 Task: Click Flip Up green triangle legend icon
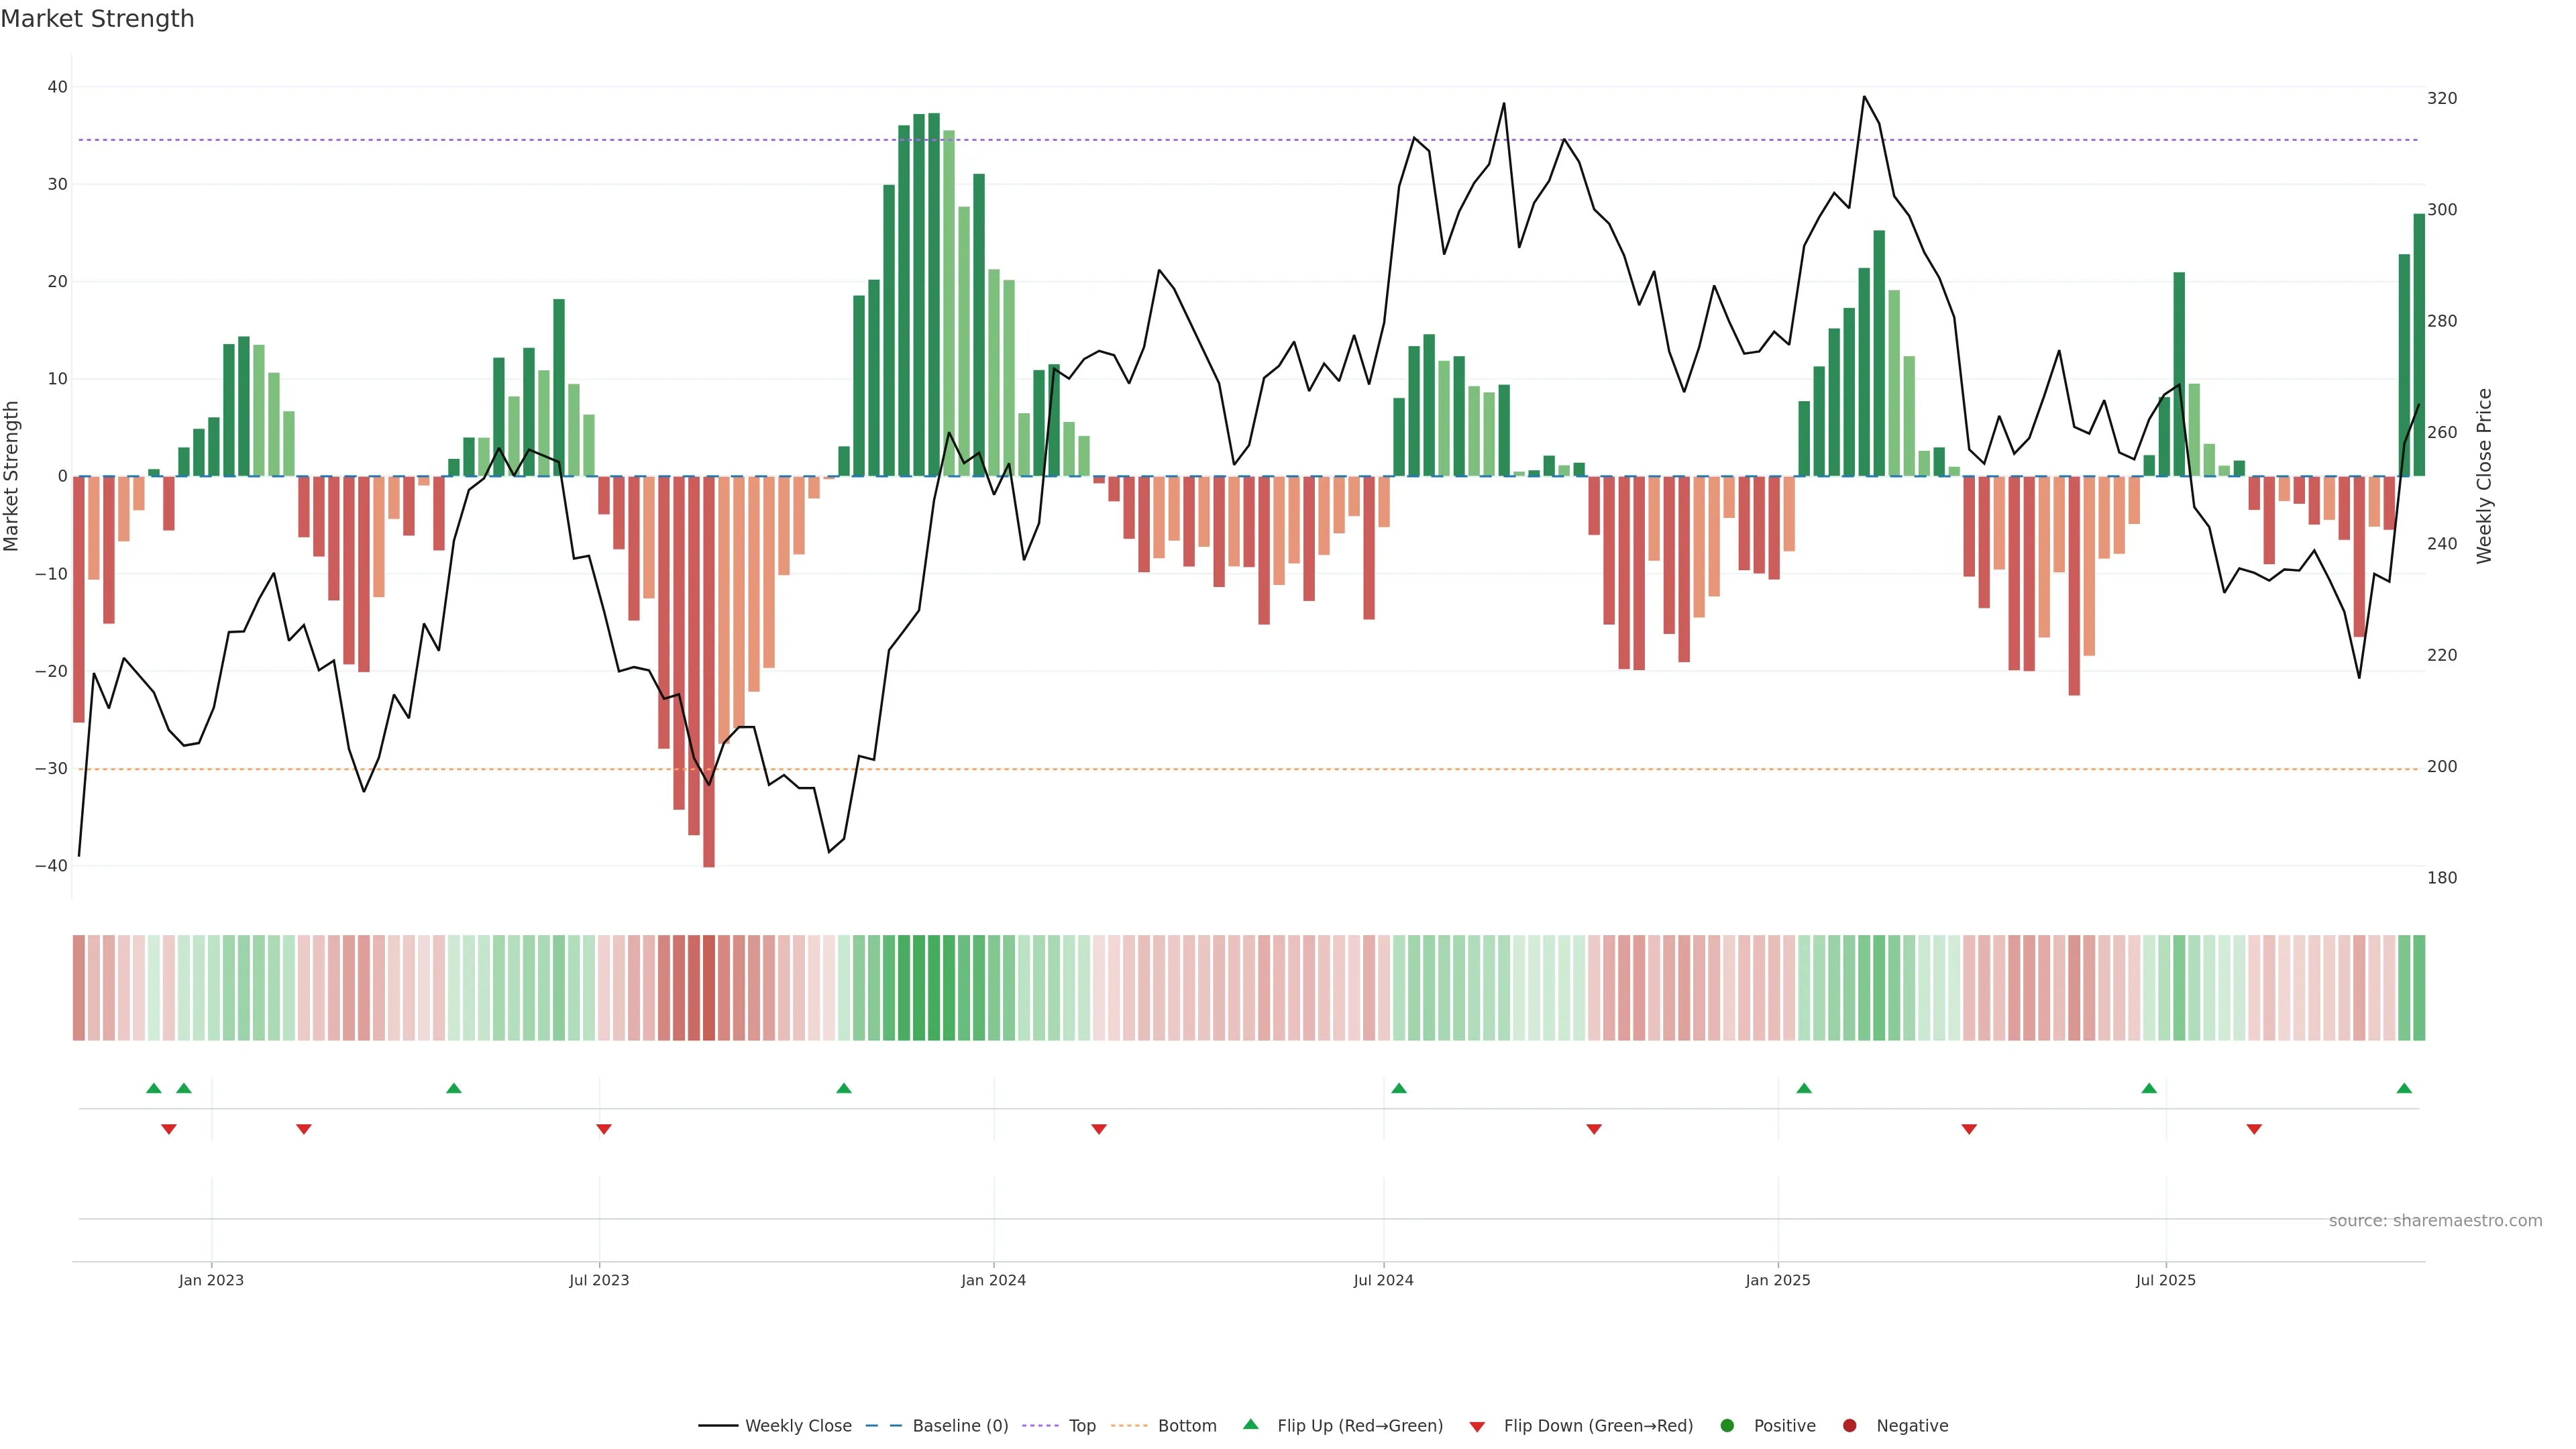coord(1250,1424)
